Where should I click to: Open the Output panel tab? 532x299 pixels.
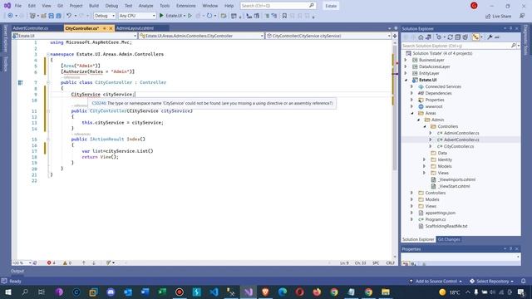pos(17,271)
